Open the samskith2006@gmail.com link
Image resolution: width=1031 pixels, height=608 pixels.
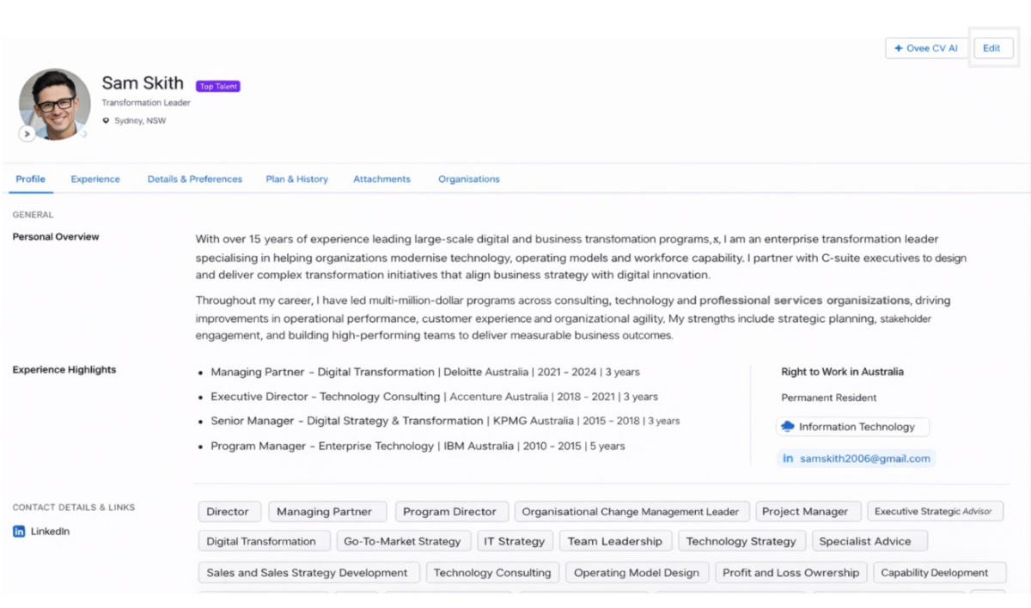(864, 459)
